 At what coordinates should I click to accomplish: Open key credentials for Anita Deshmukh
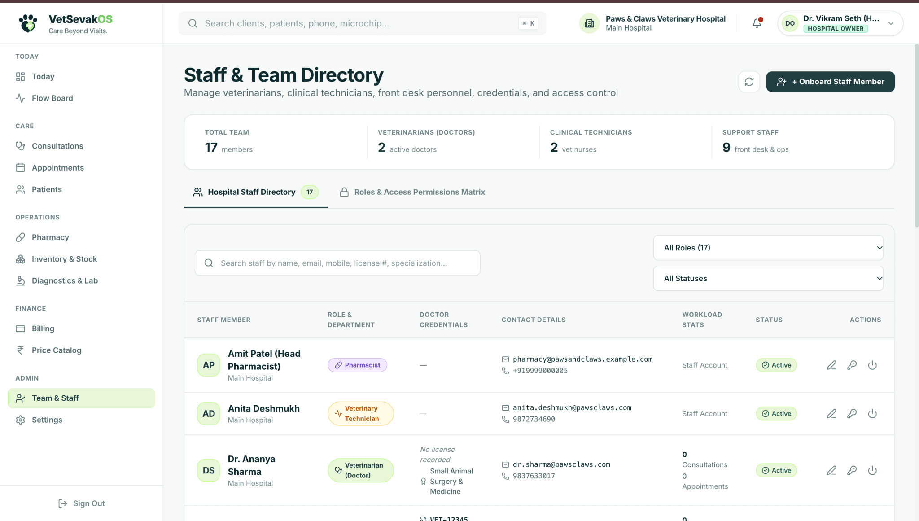[x=852, y=414]
